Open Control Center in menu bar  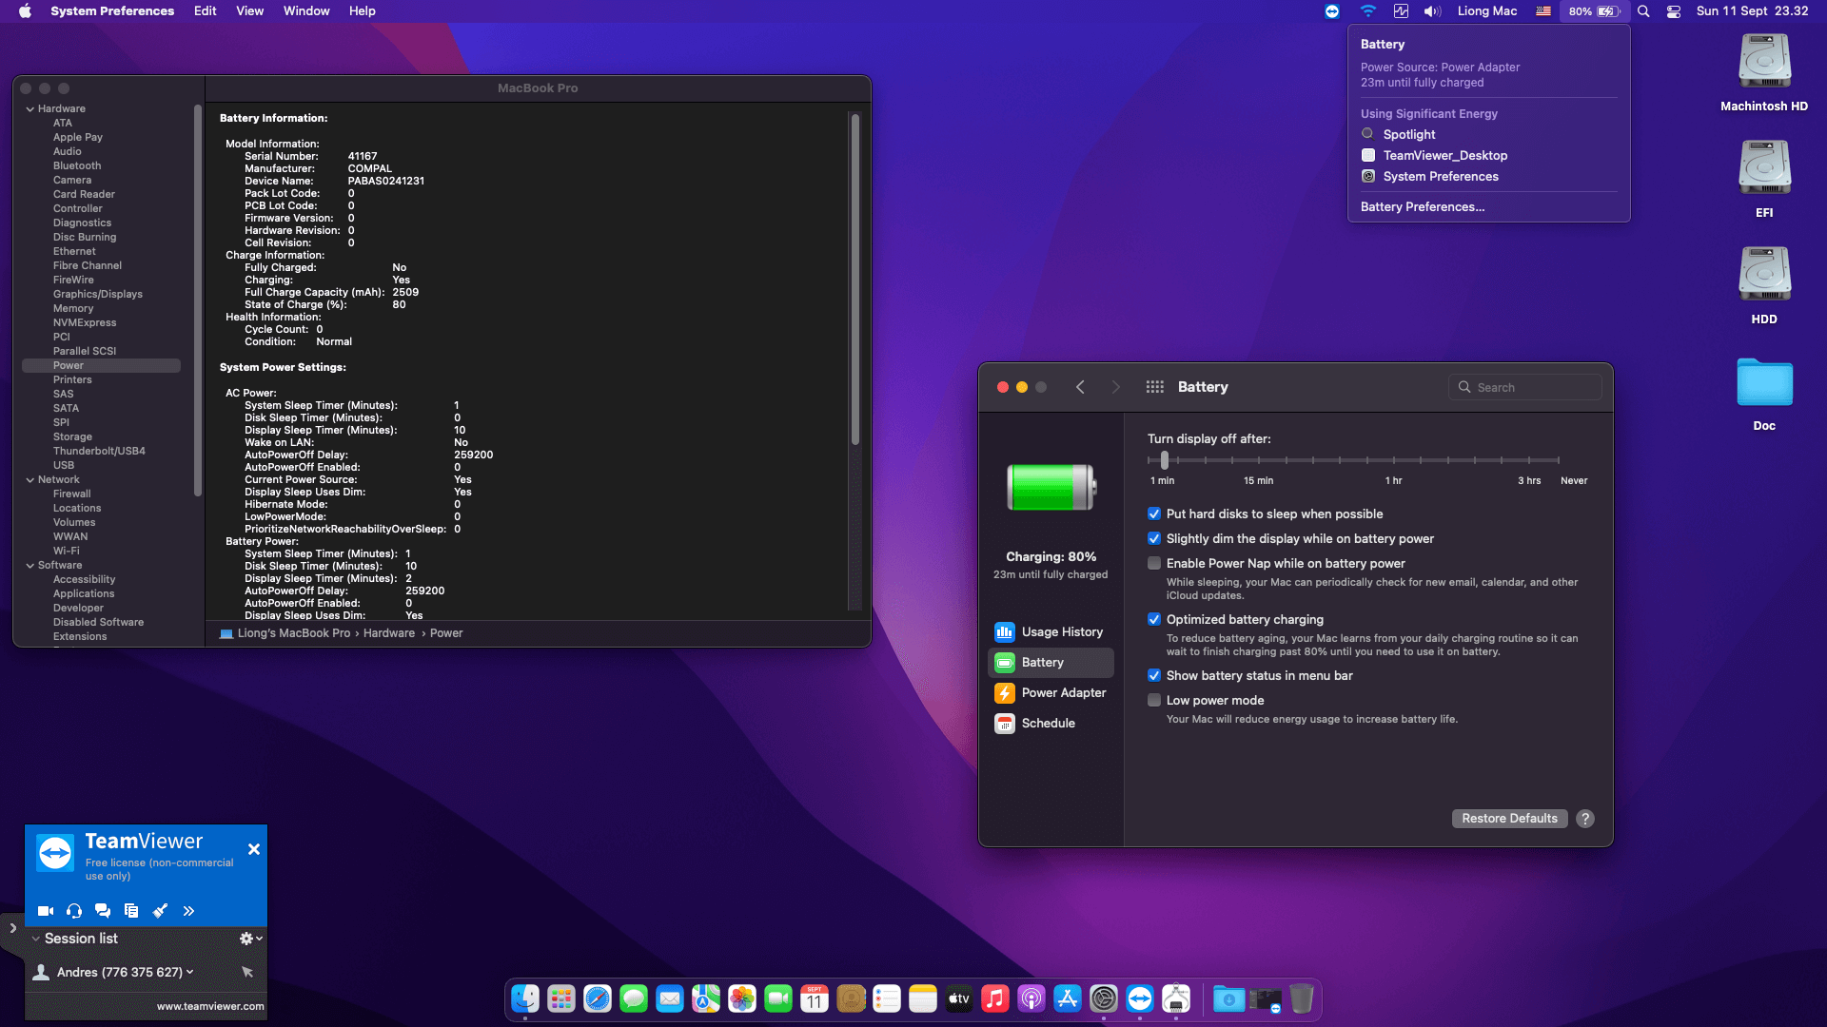1674,10
